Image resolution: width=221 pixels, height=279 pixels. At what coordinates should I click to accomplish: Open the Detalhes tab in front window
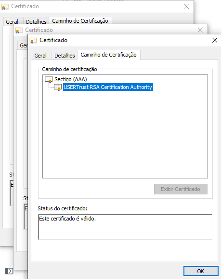pyautogui.click(x=65, y=56)
